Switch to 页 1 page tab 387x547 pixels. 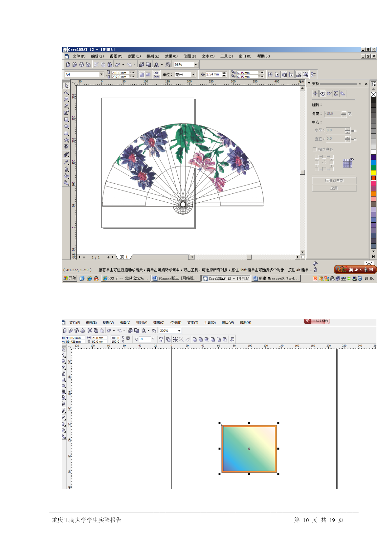(x=124, y=257)
